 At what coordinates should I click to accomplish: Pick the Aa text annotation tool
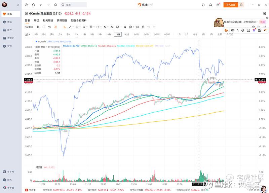112,27
